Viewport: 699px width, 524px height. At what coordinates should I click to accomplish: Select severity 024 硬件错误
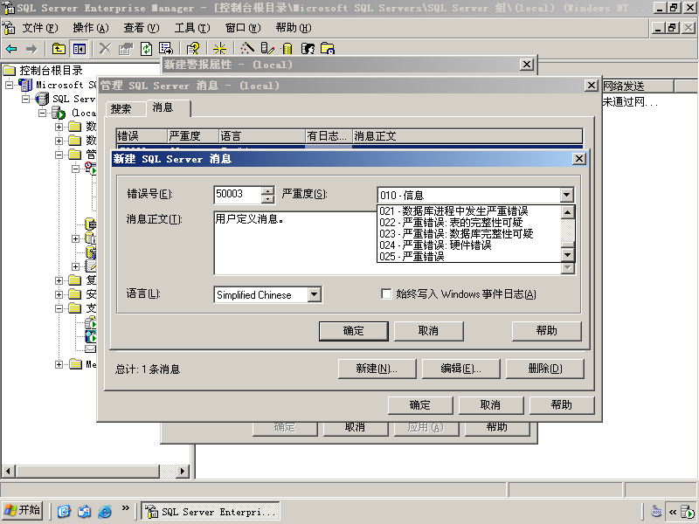point(468,245)
